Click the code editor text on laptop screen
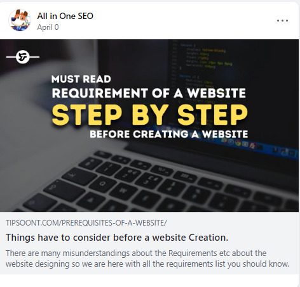300x287 pixels. coord(203,58)
